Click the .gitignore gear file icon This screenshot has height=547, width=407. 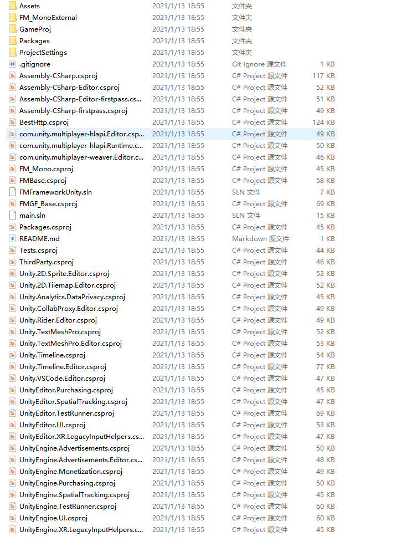click(x=13, y=64)
